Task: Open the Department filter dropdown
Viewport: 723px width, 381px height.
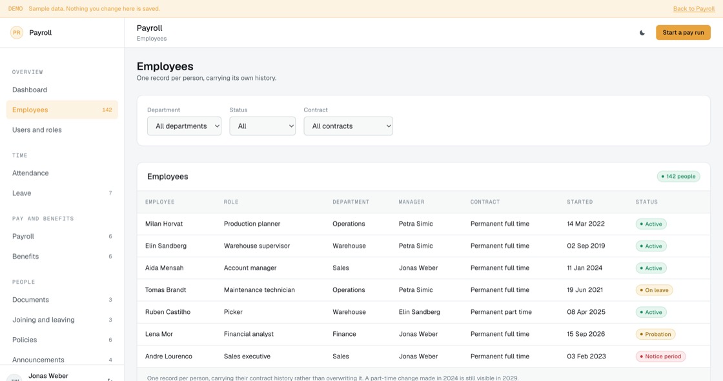Action: pyautogui.click(x=184, y=126)
